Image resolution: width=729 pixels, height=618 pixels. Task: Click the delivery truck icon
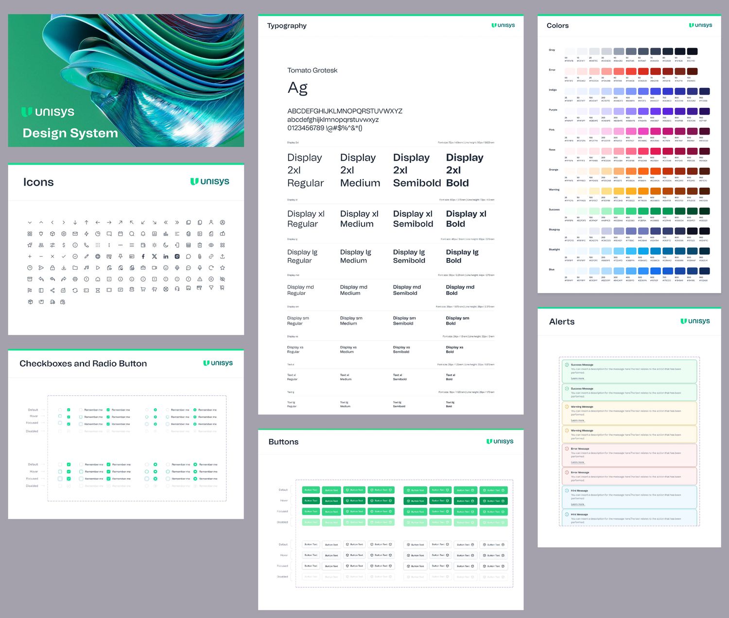pos(52,302)
